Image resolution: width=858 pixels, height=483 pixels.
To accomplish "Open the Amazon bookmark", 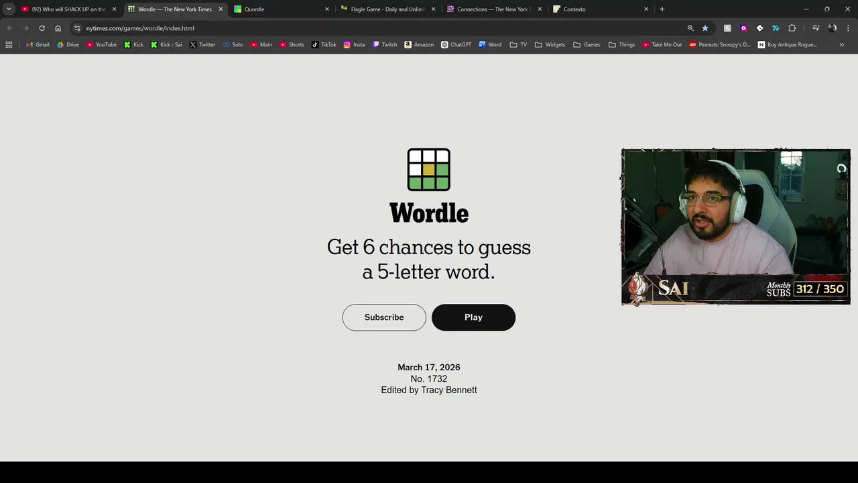I will [x=419, y=45].
